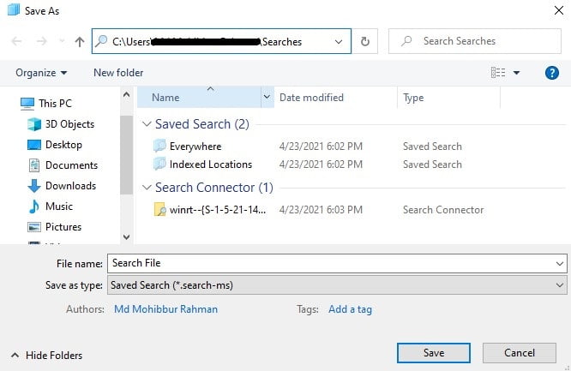Go up one folder level
Screen dimensions: 571x371
(80, 41)
